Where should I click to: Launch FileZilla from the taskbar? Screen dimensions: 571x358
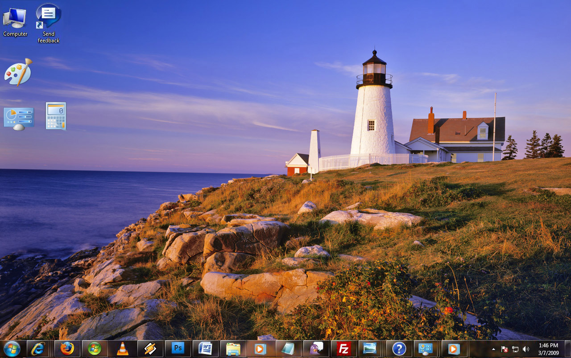click(343, 348)
